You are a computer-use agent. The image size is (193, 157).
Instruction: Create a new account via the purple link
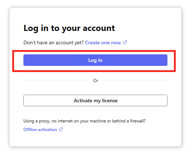[103, 42]
